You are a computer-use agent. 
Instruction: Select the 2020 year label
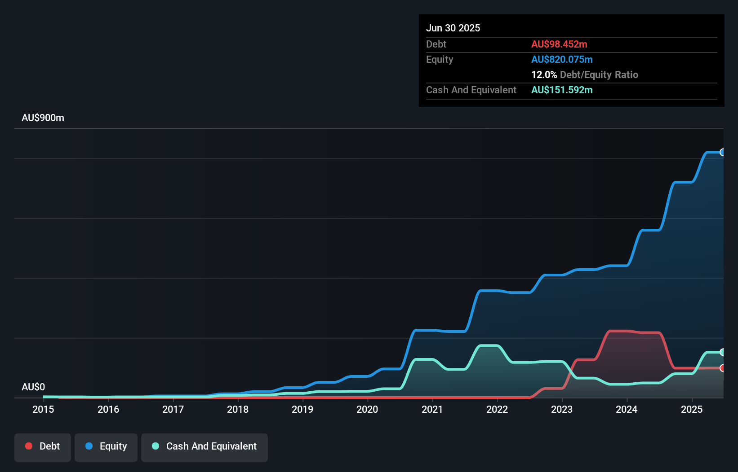click(x=367, y=409)
